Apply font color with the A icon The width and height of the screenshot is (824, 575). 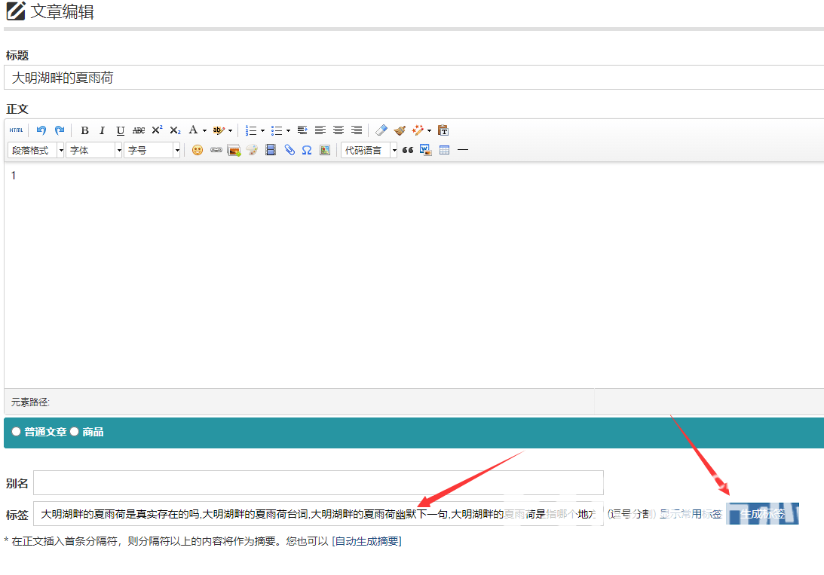click(194, 130)
